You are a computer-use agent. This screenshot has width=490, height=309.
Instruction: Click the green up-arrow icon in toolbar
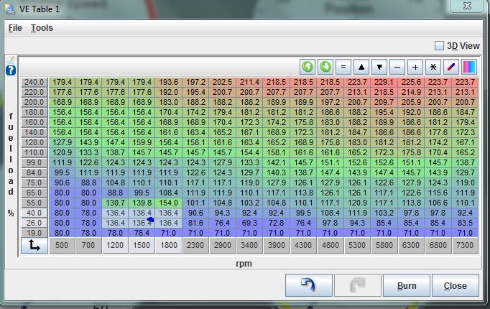308,67
